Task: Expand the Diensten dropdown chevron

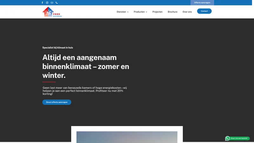Action: pos(128,12)
